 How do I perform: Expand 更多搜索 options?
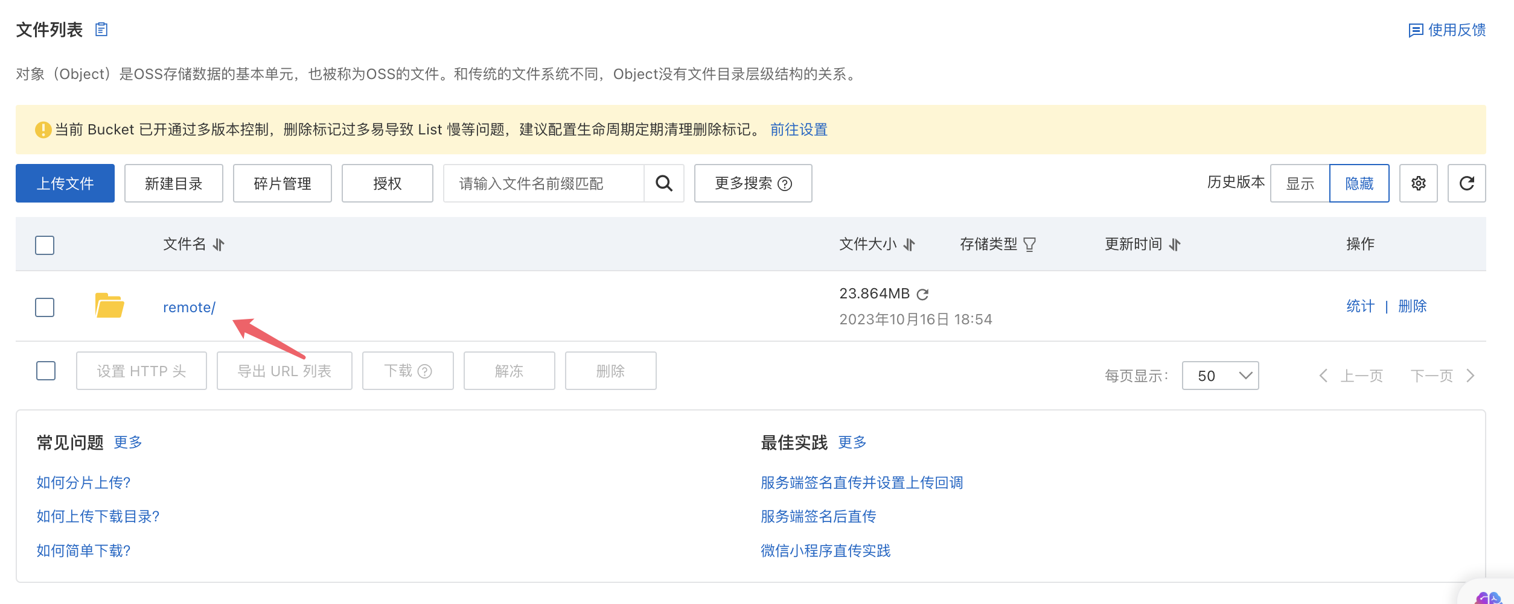[753, 183]
